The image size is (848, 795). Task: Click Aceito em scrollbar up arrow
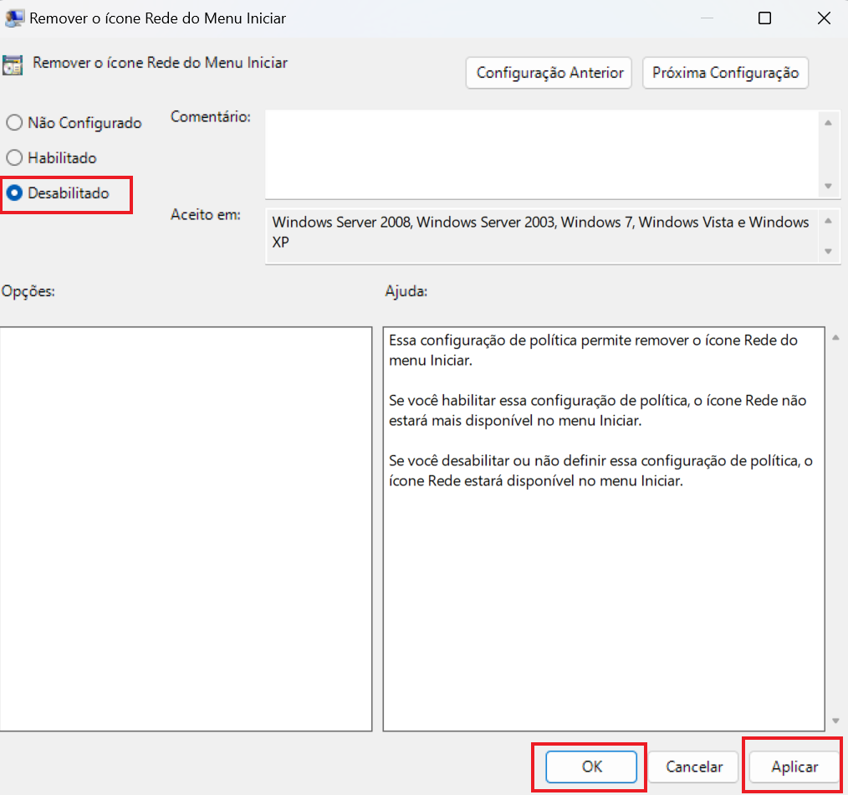point(828,221)
